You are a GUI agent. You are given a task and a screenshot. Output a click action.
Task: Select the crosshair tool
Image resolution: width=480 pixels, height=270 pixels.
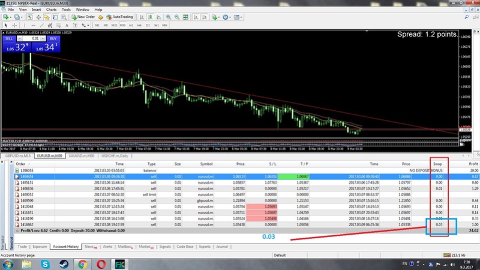pos(14,25)
